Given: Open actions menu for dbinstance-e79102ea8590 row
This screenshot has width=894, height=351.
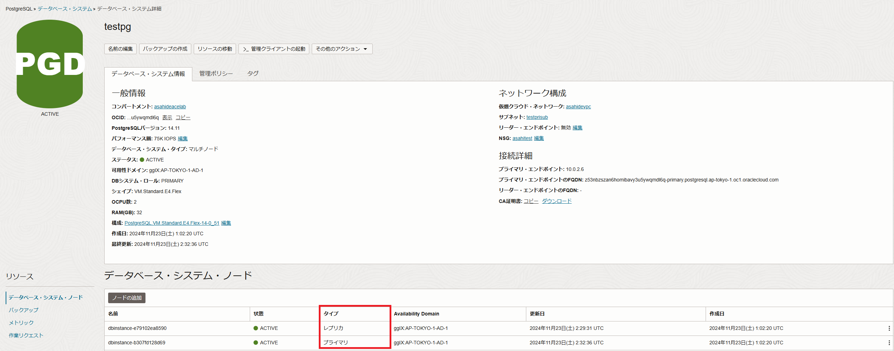Looking at the screenshot, I should click(x=889, y=328).
